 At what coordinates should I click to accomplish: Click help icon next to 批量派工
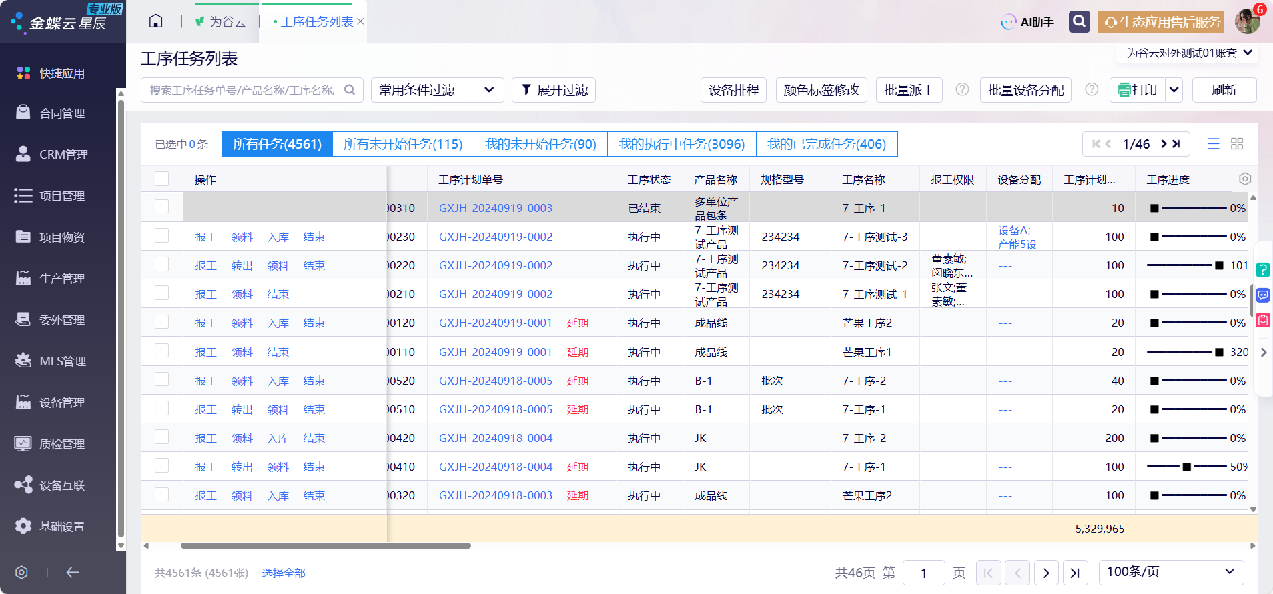tap(962, 89)
